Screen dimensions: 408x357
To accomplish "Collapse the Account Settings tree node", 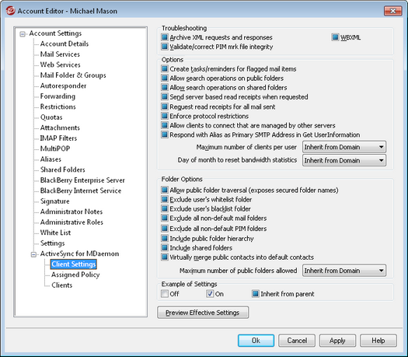I will (x=23, y=34).
